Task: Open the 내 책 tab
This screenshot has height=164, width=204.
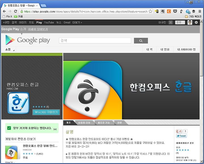Action: pyautogui.click(x=149, y=49)
